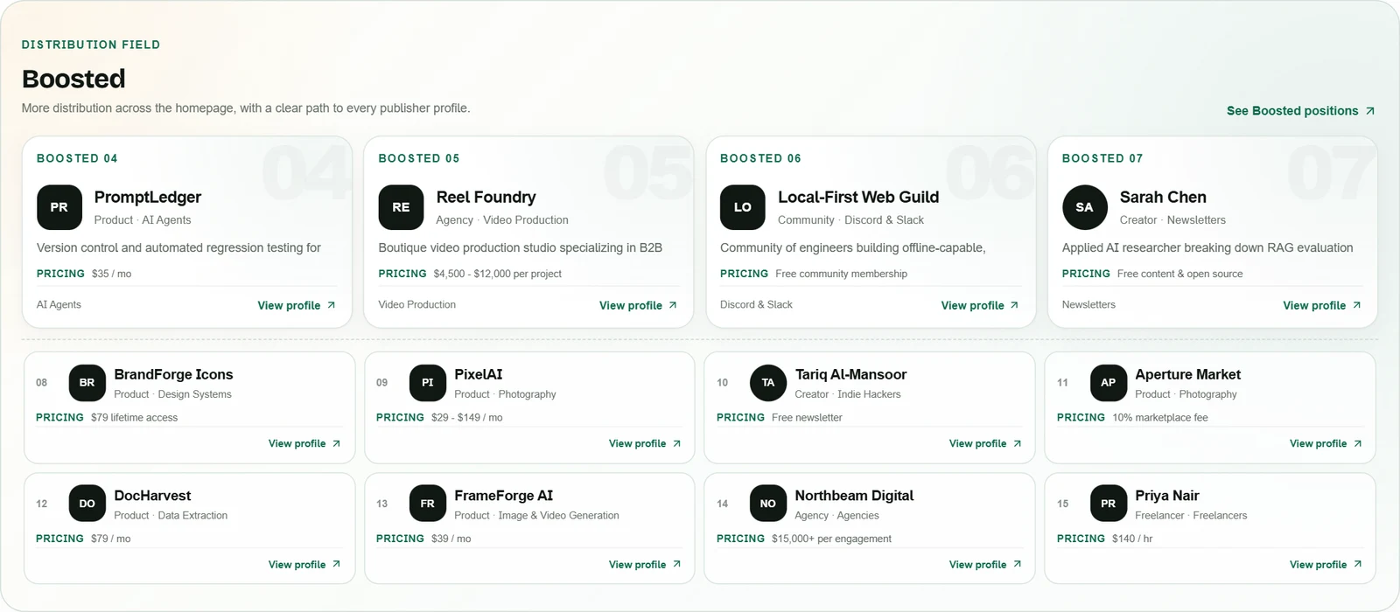Click the BR avatar badge for BrandForge Icons
1400x612 pixels.
87,383
